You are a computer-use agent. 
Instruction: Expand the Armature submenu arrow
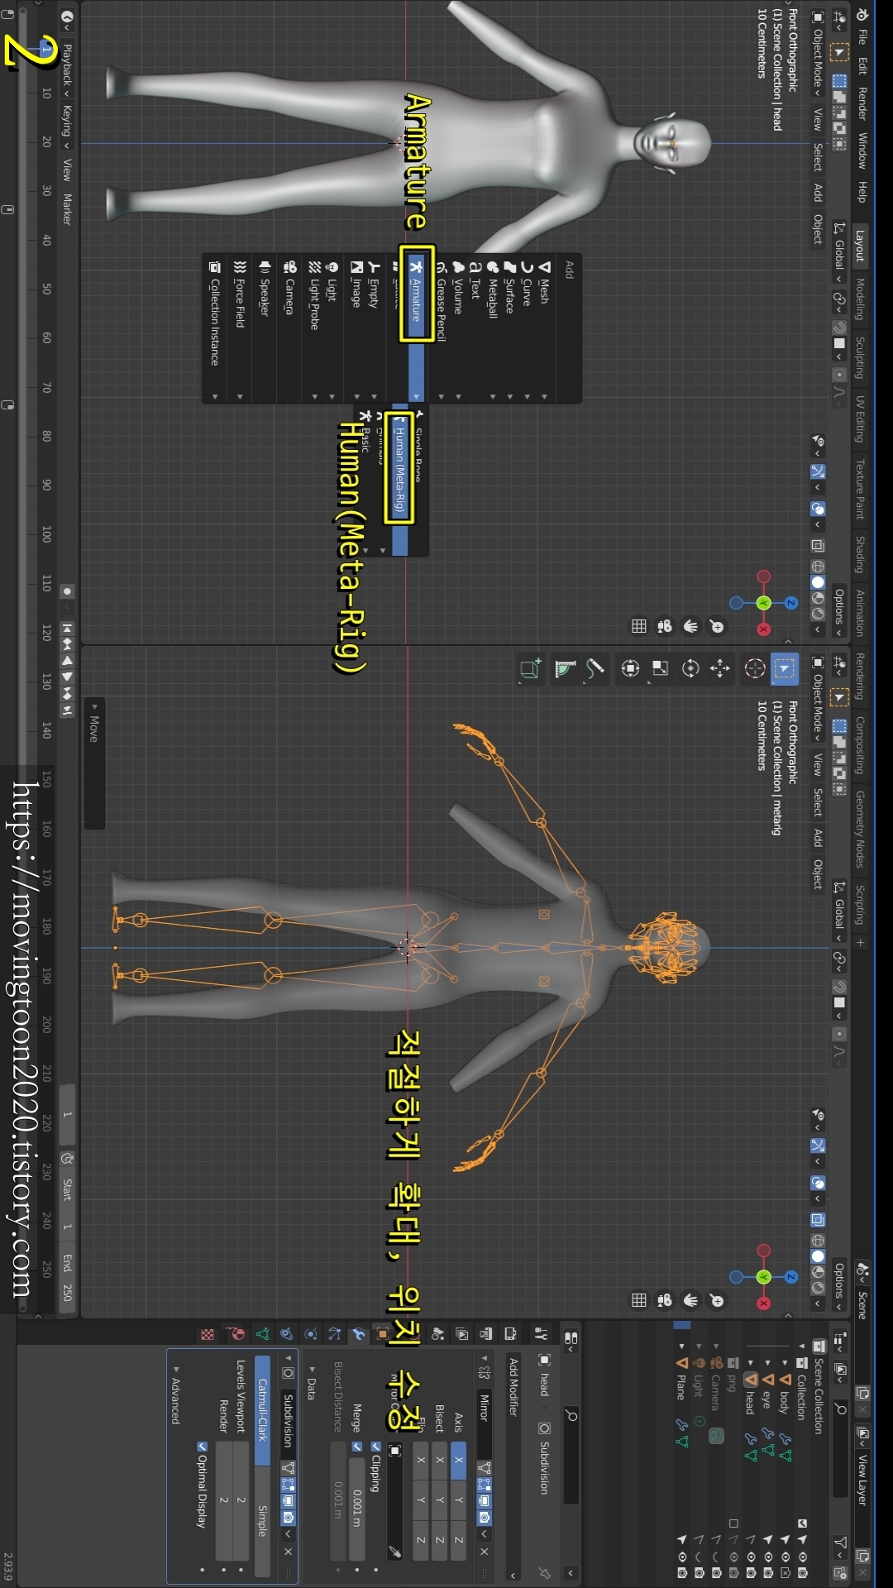click(x=416, y=397)
